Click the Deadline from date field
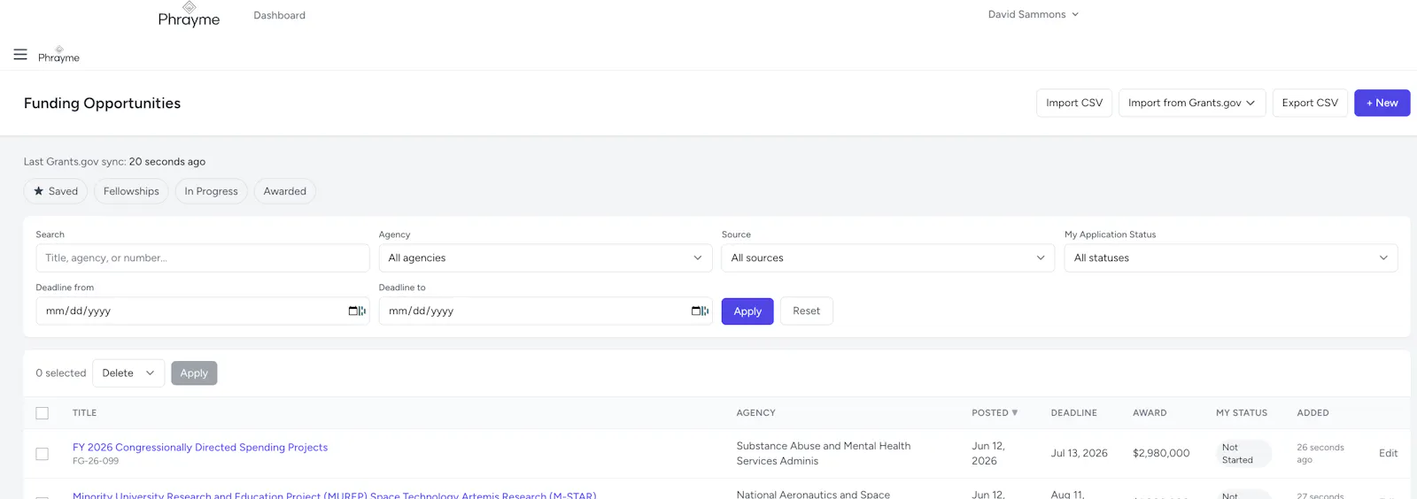Screen dimensions: 1417x499 tap(203, 311)
